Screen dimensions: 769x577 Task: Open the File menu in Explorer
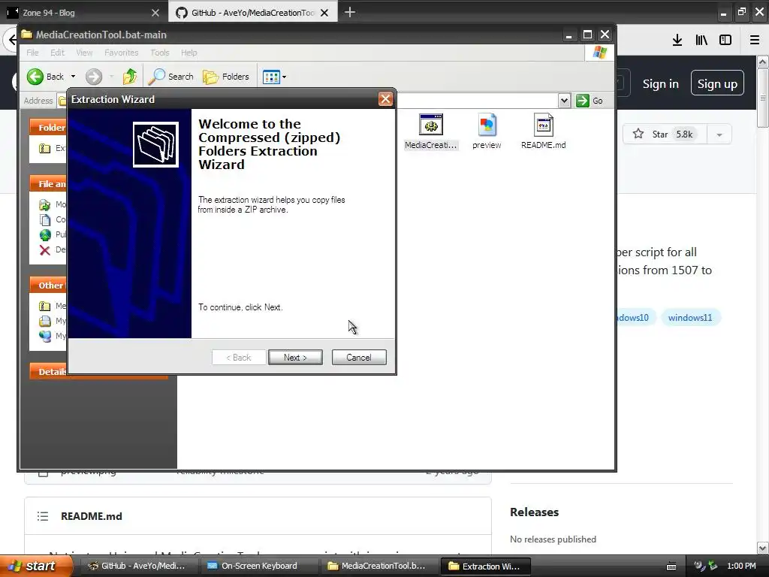32,53
